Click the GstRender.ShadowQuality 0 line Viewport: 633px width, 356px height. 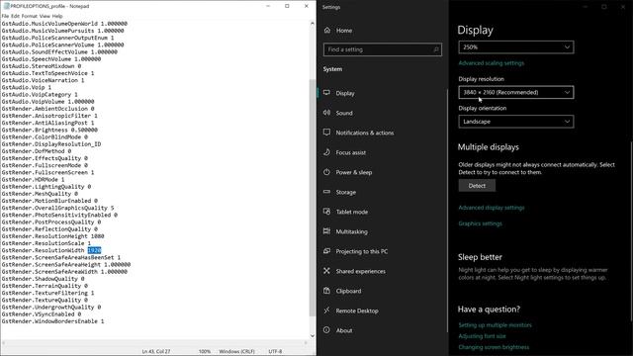point(43,279)
